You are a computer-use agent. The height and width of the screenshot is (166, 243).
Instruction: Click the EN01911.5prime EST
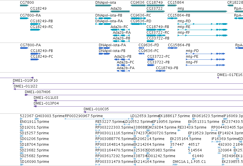pos(21,125)
